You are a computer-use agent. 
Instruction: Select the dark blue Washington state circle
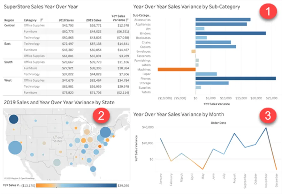(14, 119)
